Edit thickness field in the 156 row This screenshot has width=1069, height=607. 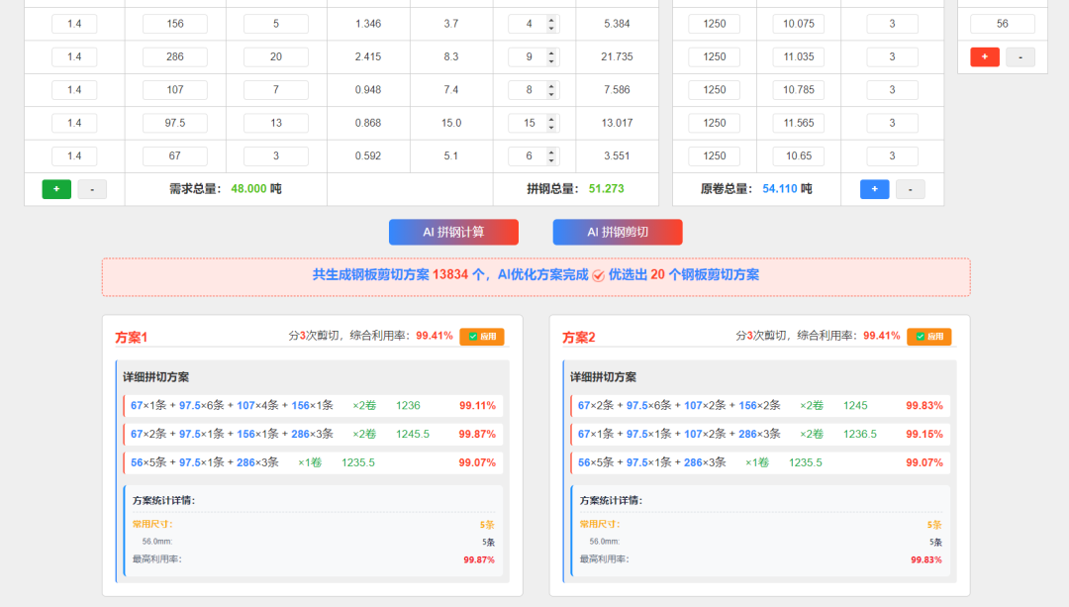pos(74,24)
